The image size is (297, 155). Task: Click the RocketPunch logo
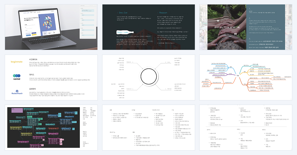[17, 92]
